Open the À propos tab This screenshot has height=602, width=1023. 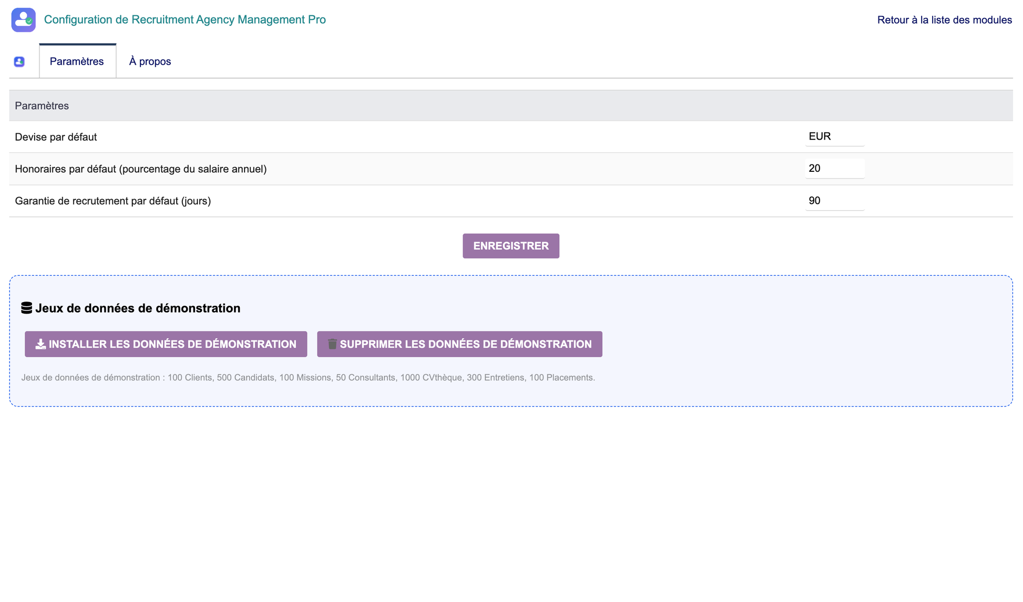coord(150,61)
